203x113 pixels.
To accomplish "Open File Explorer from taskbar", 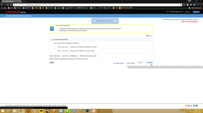I will (x=15, y=111).
